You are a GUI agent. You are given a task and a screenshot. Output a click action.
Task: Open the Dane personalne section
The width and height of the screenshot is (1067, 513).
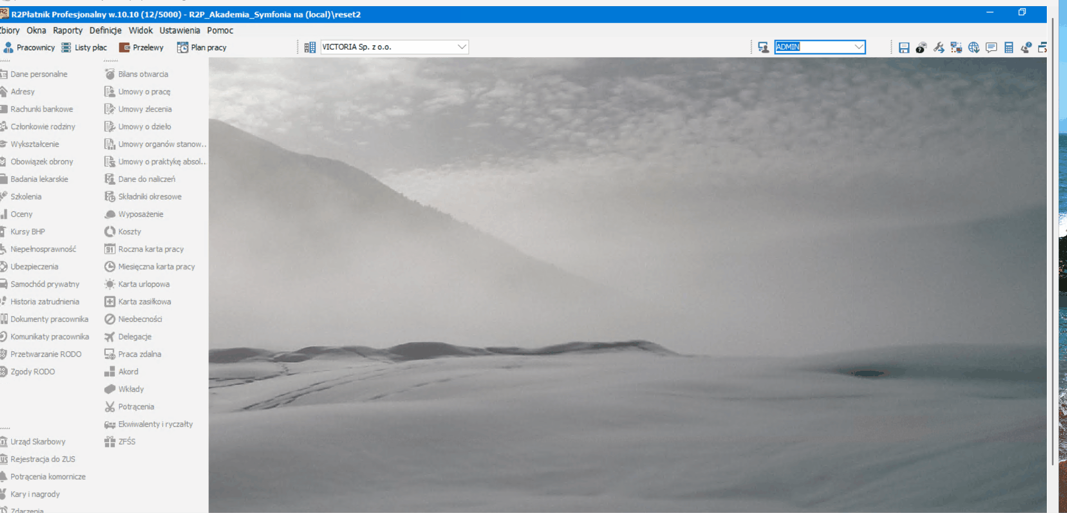pyautogui.click(x=34, y=74)
